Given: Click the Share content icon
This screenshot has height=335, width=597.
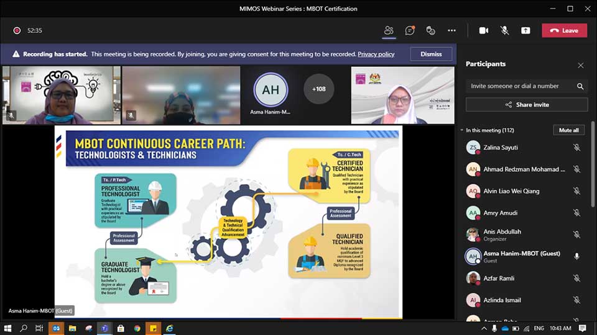Looking at the screenshot, I should [x=525, y=30].
